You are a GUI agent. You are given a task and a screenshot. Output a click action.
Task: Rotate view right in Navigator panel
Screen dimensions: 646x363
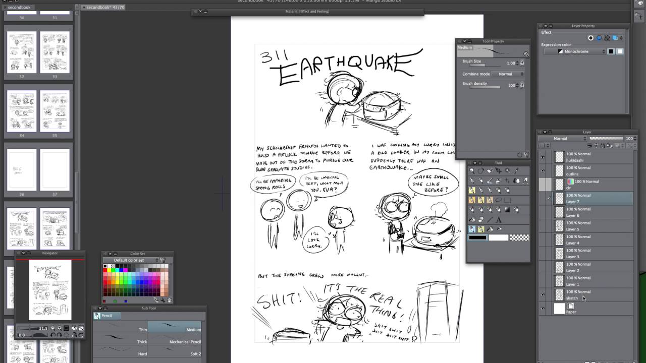coord(60,335)
